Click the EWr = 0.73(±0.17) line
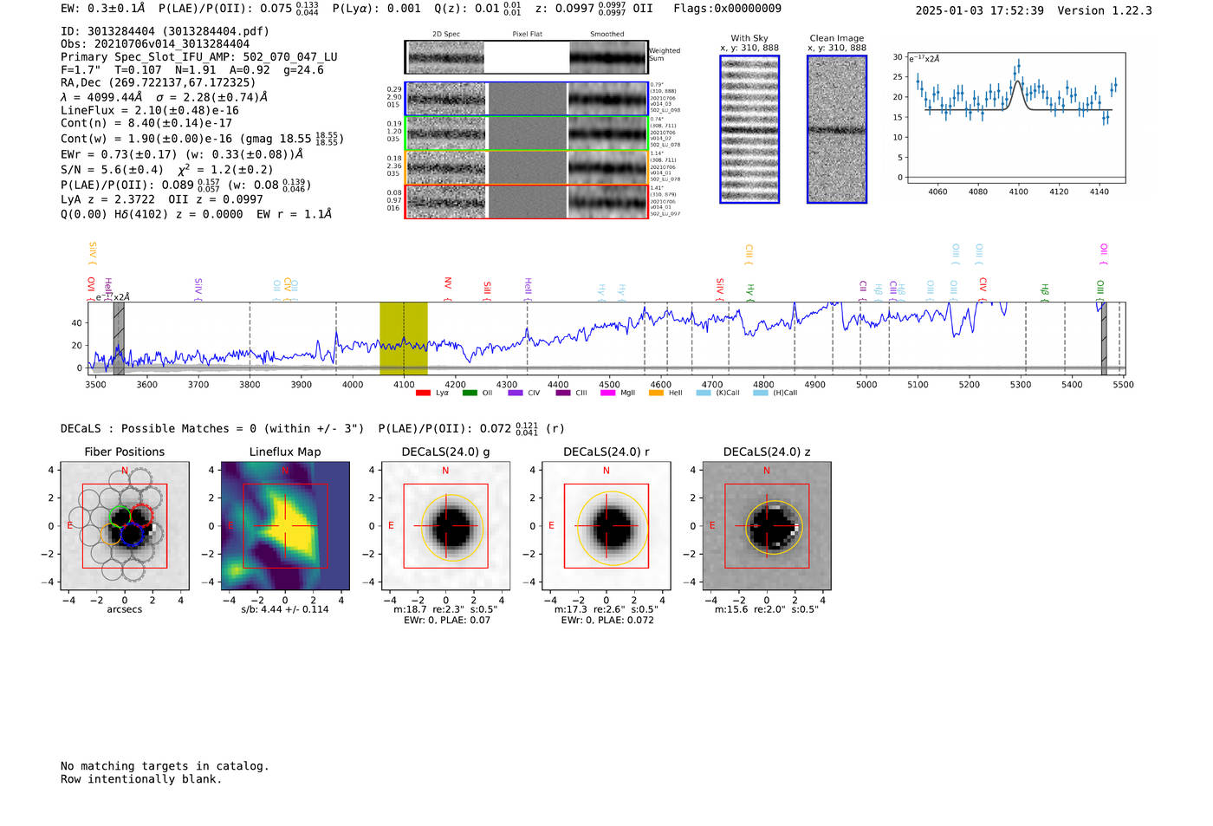Image resolution: width=1213 pixels, height=826 pixels. tap(183, 154)
